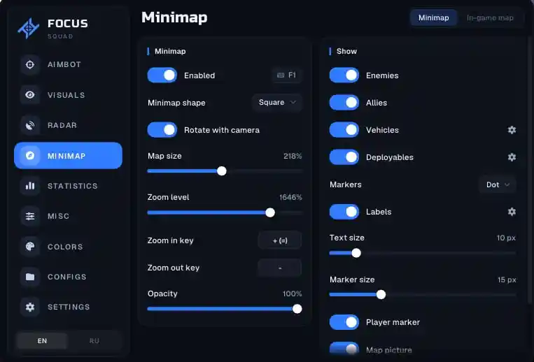Open the Markers Dot dropdown

[x=498, y=184]
